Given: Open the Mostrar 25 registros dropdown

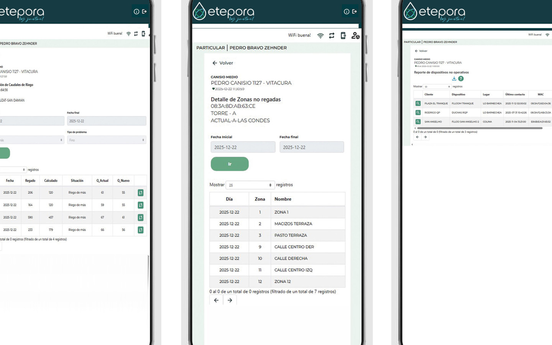Looking at the screenshot, I should pos(250,185).
